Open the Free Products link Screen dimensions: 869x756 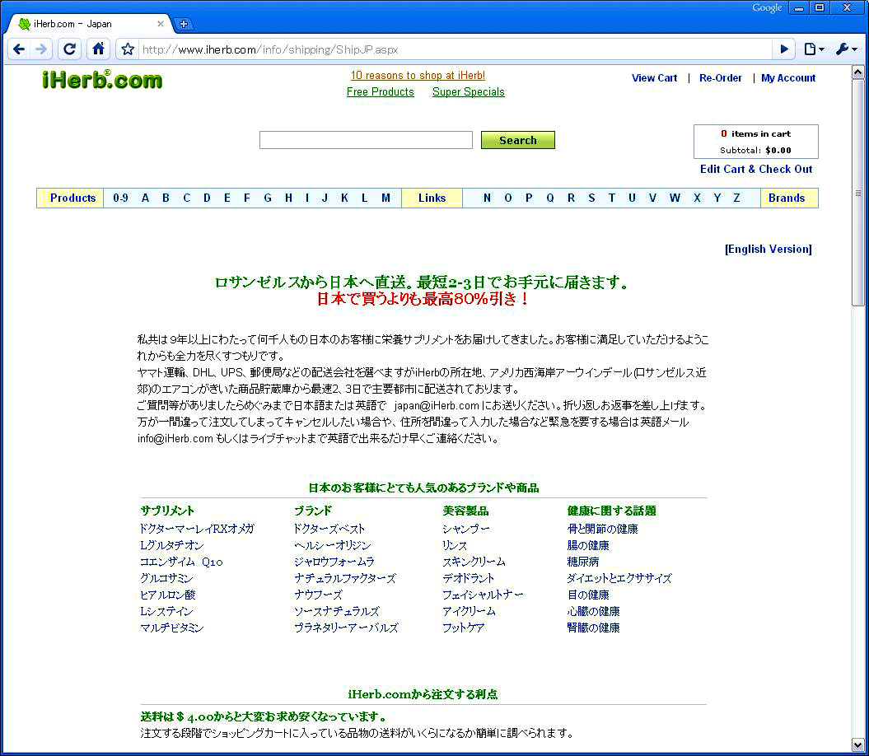381,92
